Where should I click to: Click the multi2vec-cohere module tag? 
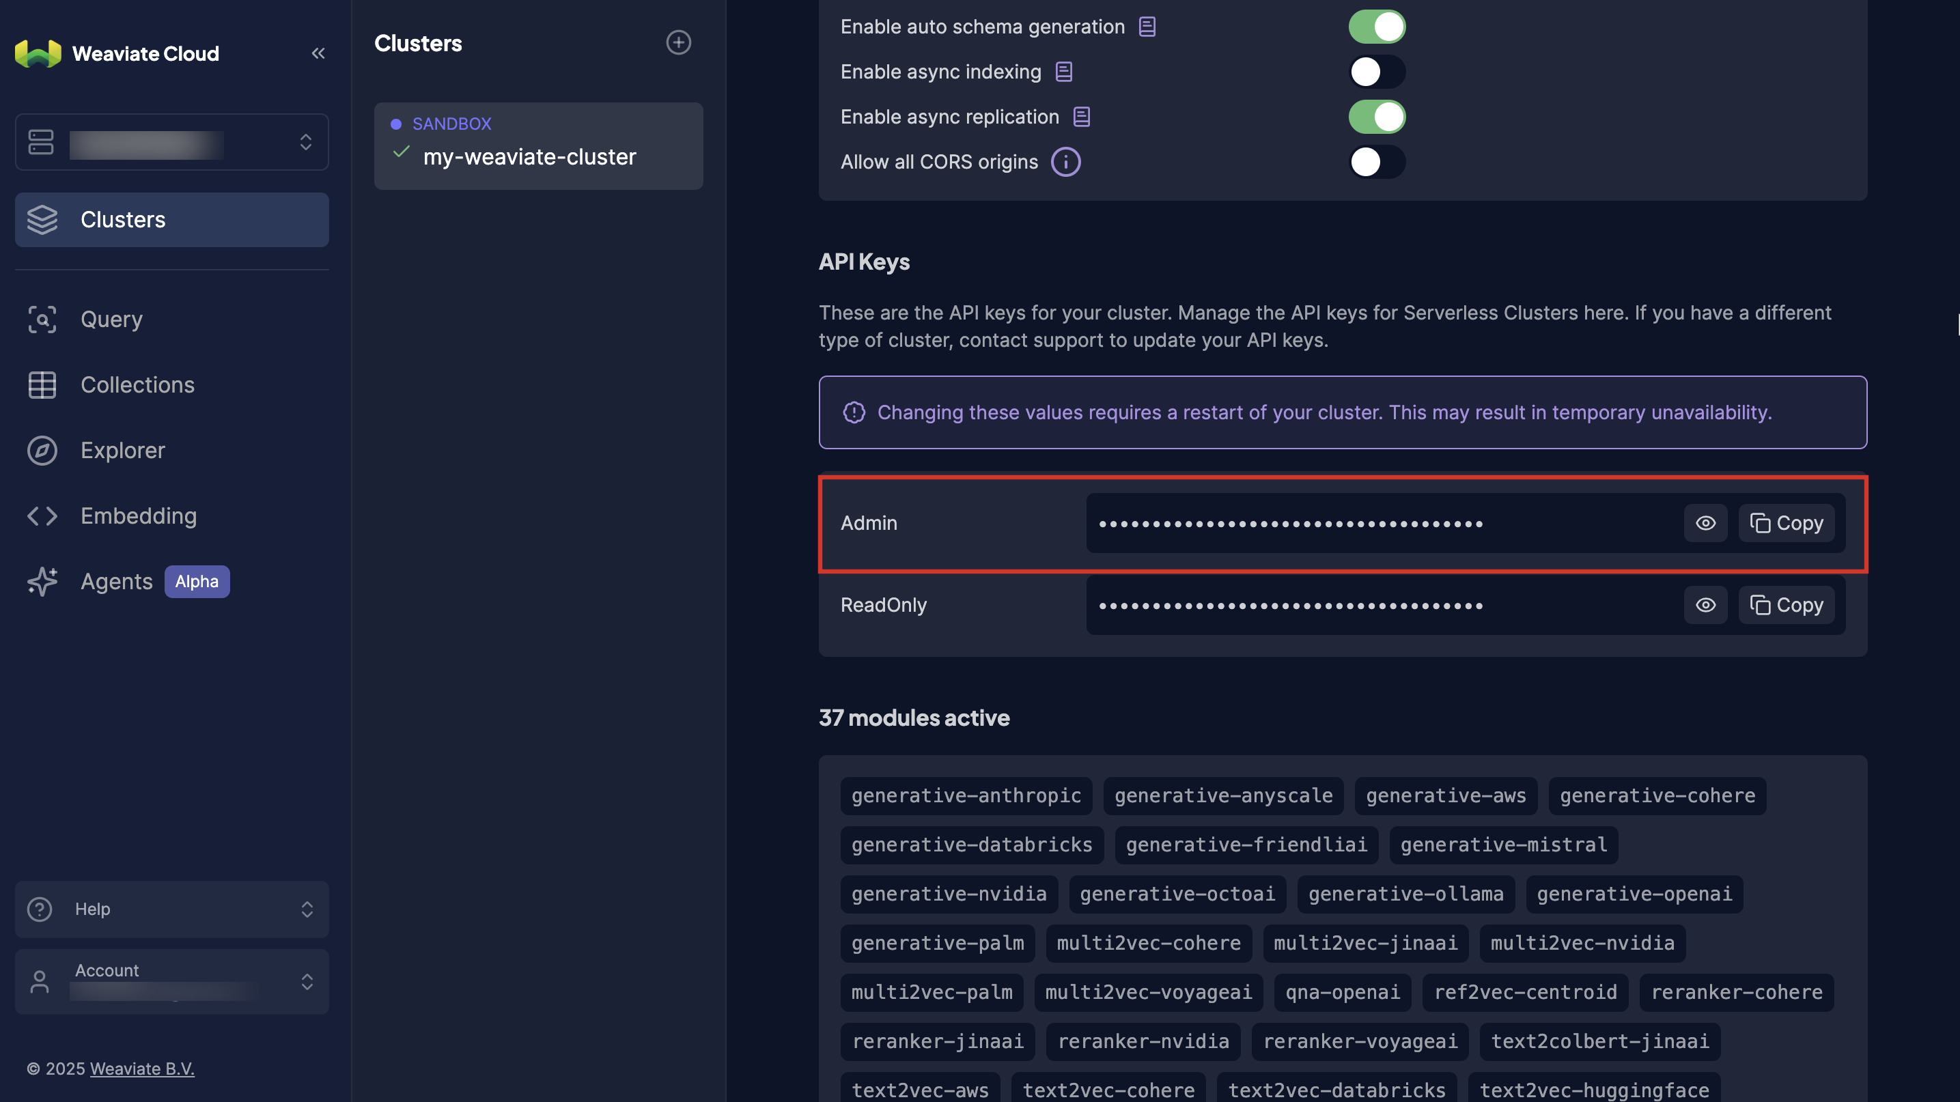(1149, 943)
